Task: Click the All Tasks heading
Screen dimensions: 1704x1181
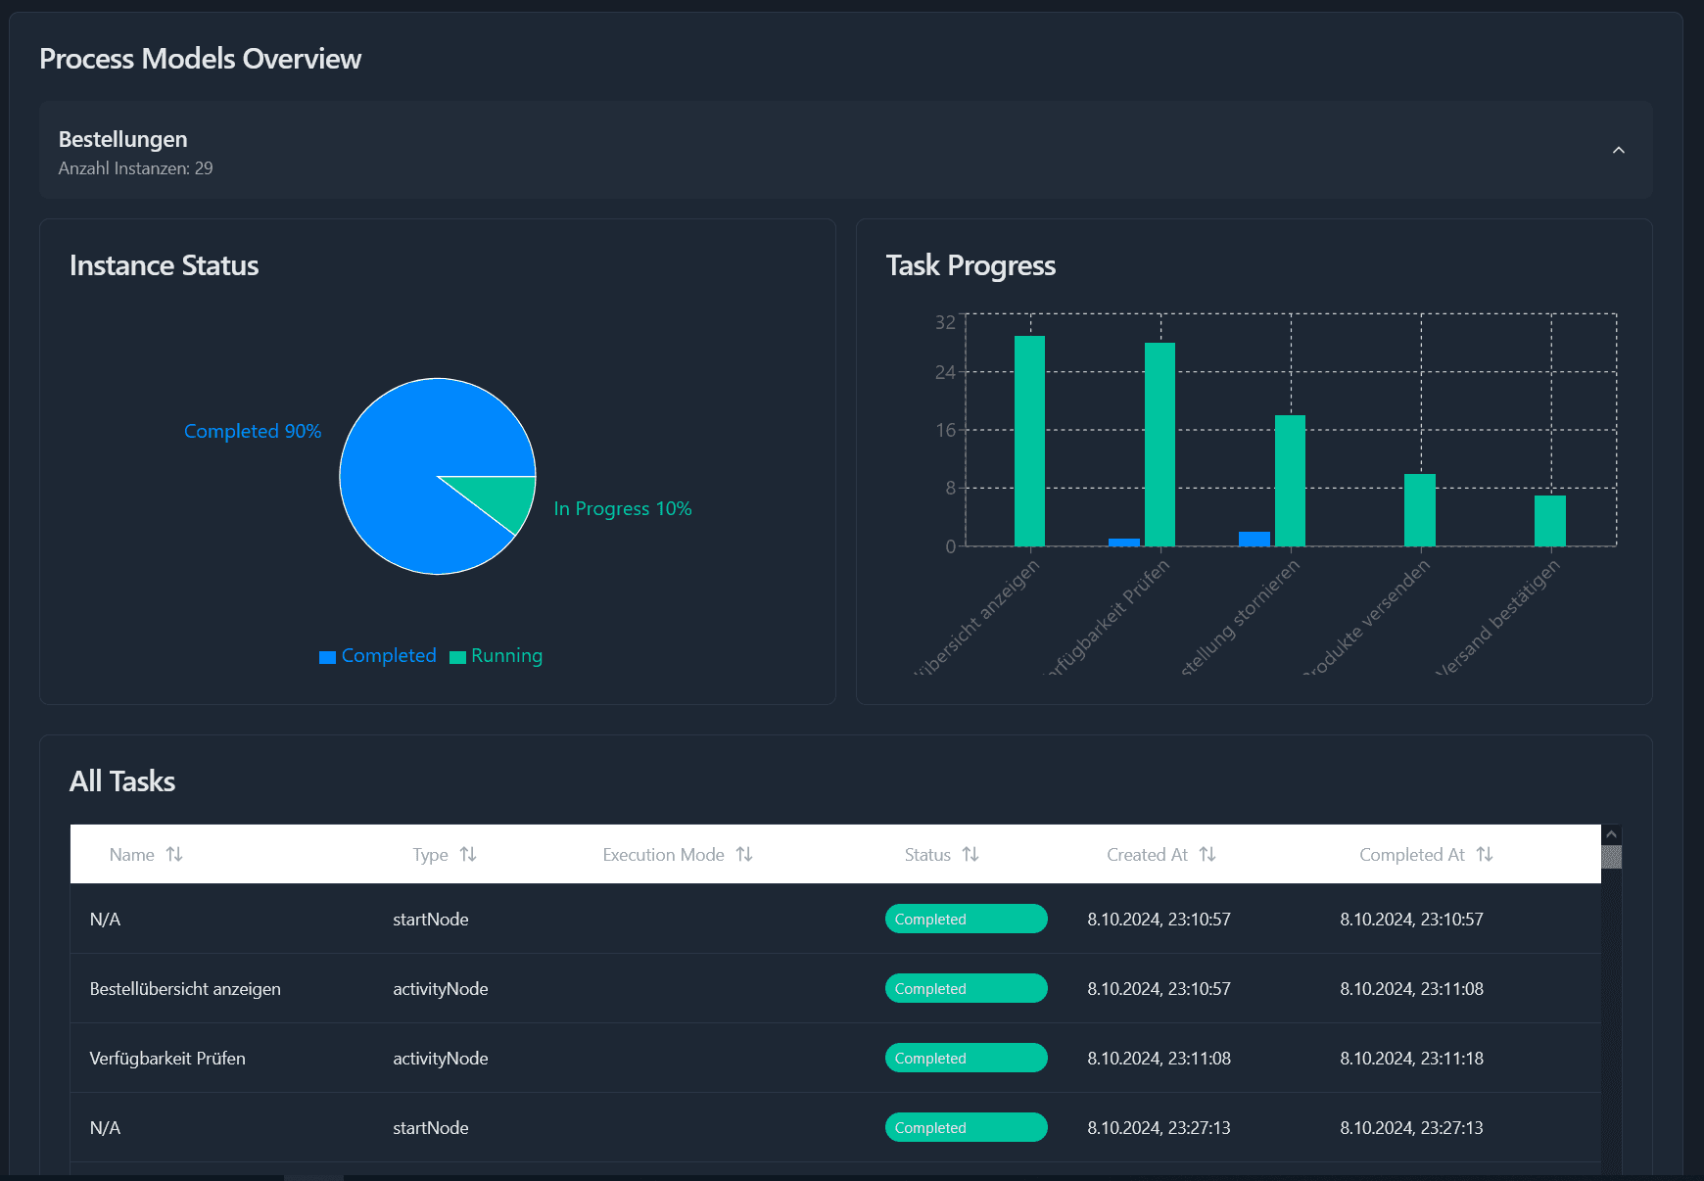Action: tap(122, 781)
